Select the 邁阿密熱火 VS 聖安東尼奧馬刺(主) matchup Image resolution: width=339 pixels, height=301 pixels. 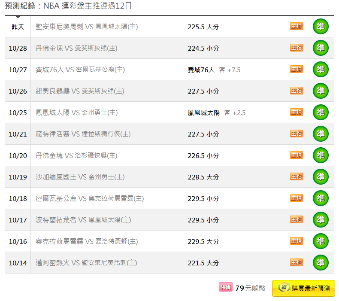click(x=86, y=263)
